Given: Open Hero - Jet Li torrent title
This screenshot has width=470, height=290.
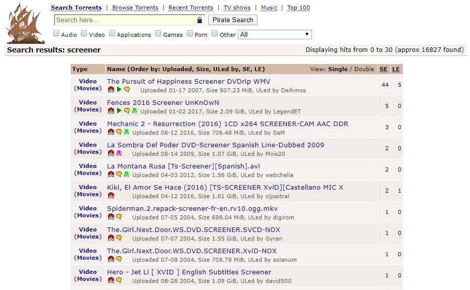Looking at the screenshot, I should [x=189, y=272].
